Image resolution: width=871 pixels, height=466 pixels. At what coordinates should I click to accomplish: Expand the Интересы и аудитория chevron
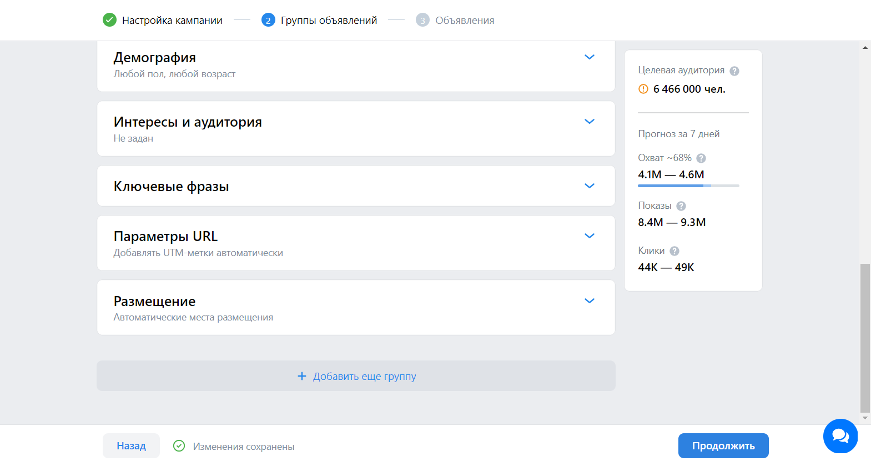pos(590,122)
